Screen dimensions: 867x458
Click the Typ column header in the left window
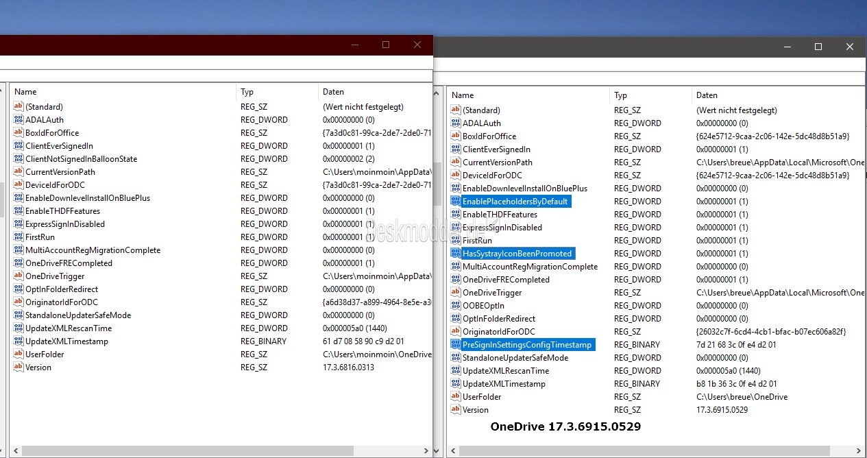[x=278, y=92]
